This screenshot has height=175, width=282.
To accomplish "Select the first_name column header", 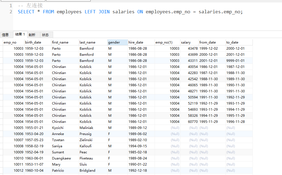I will pos(65,42).
